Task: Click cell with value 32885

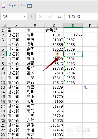Action: click(54, 45)
